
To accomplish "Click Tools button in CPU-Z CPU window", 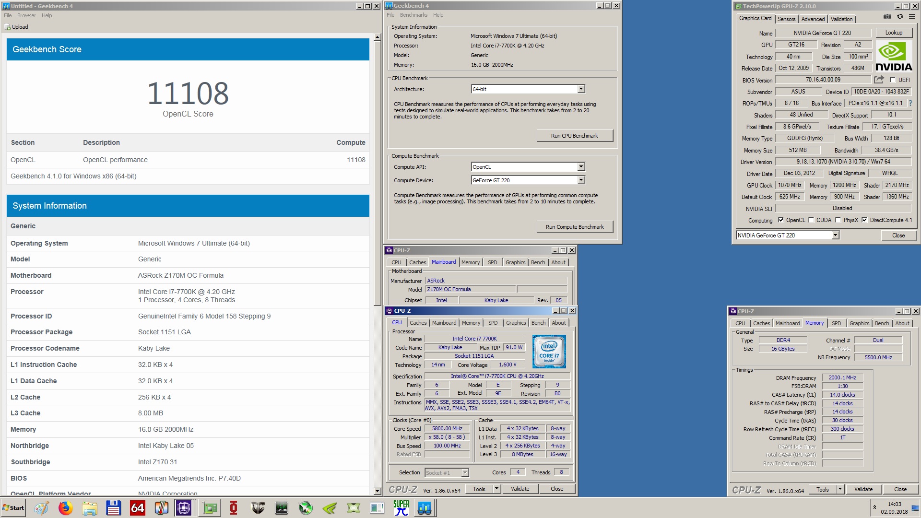I will click(x=479, y=489).
